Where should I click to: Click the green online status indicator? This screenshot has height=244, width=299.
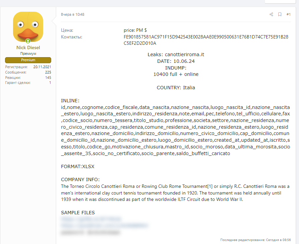point(28,41)
